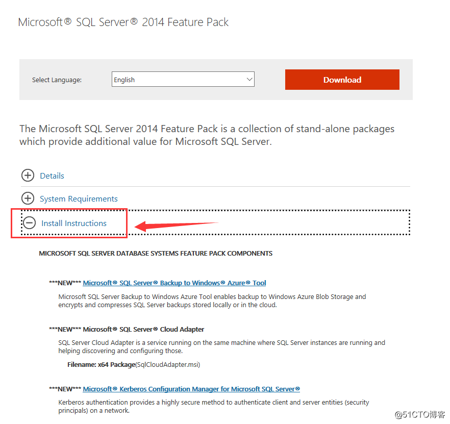Viewport: 450px width, 424px height.
Task: Click the SqlCloudAdapter.msi filename text
Action: pyautogui.click(x=168, y=365)
